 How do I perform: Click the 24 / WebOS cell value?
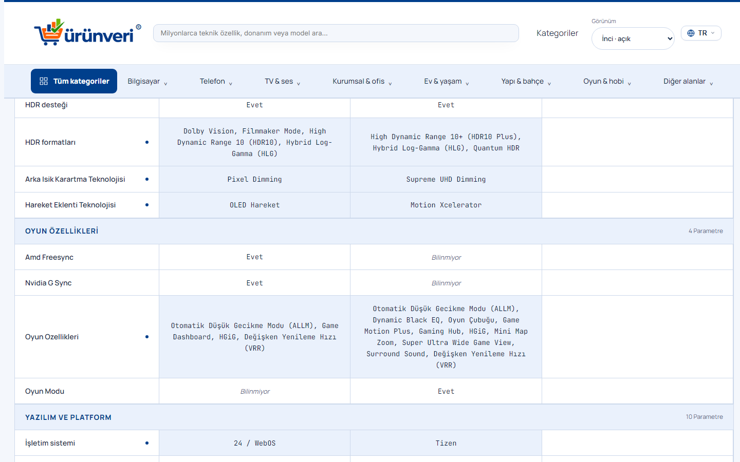coord(255,443)
